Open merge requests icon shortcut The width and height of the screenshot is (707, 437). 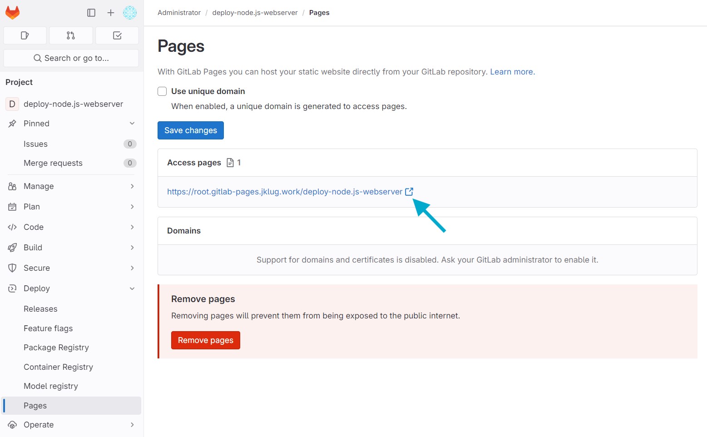pyautogui.click(x=71, y=35)
